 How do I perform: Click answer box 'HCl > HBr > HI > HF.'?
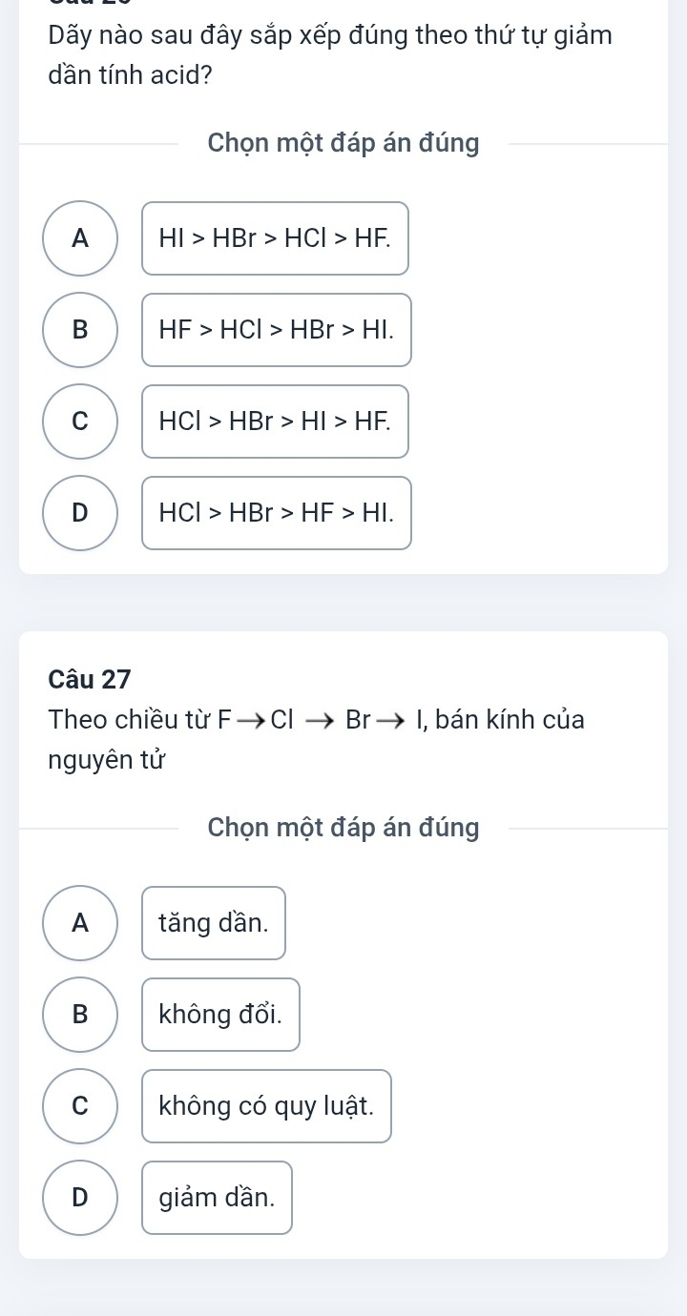click(x=276, y=422)
